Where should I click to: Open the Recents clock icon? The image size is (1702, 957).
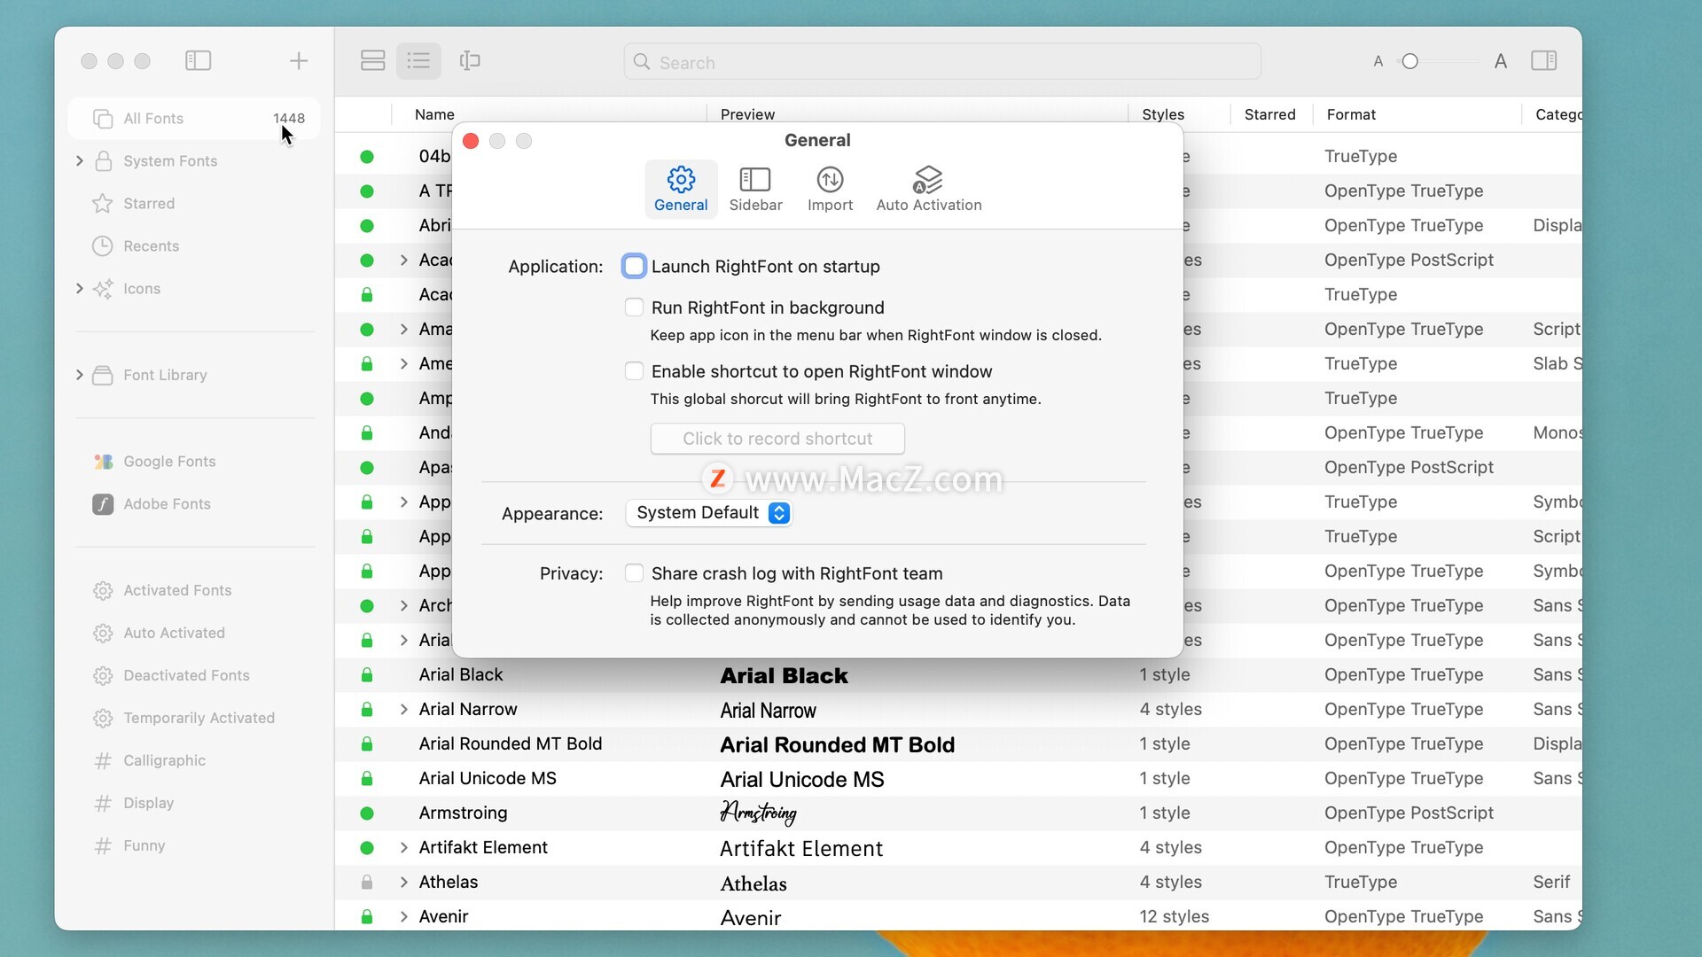point(103,245)
